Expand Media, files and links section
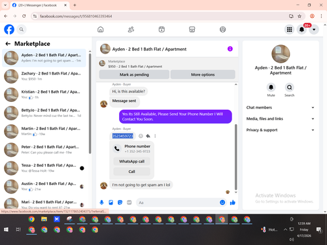Viewport: 327px width, 245px height. [x=281, y=119]
